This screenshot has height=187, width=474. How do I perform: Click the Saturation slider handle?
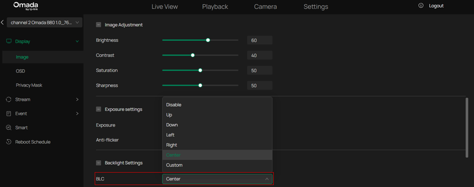(x=200, y=70)
